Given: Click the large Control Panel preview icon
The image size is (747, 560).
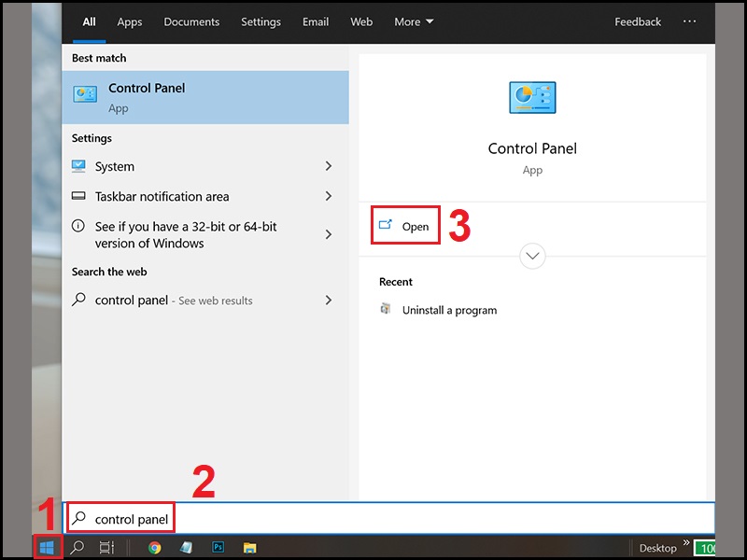Looking at the screenshot, I should click(532, 97).
